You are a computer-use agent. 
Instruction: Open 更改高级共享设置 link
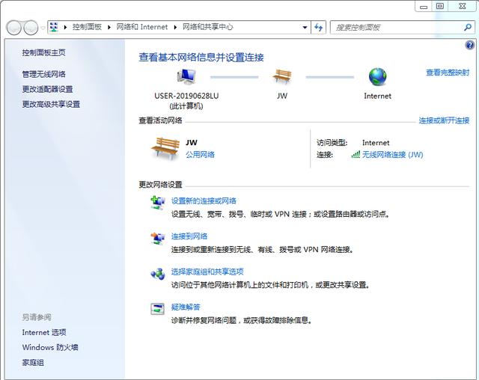[51, 104]
